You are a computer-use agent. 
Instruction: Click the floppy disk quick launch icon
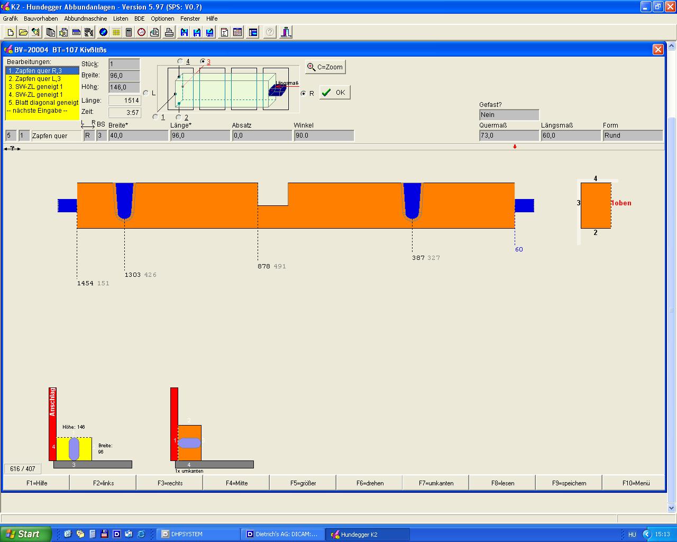(104, 534)
